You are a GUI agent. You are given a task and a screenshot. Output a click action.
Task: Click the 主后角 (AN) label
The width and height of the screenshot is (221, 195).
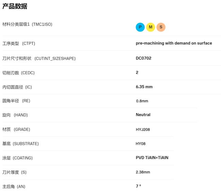tap(14, 187)
